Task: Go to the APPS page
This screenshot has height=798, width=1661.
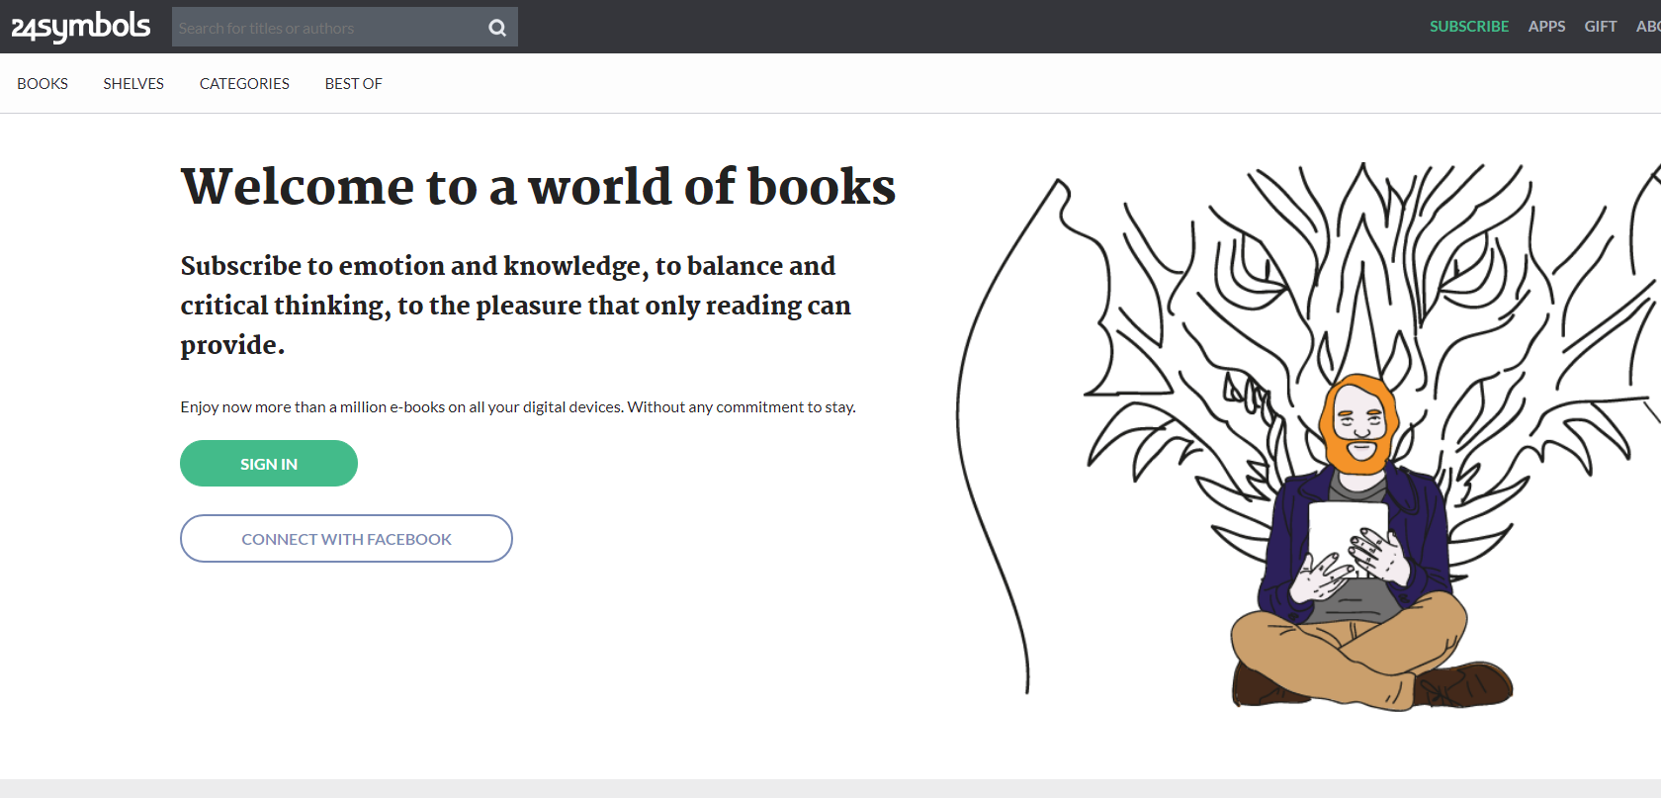Action: point(1546,27)
